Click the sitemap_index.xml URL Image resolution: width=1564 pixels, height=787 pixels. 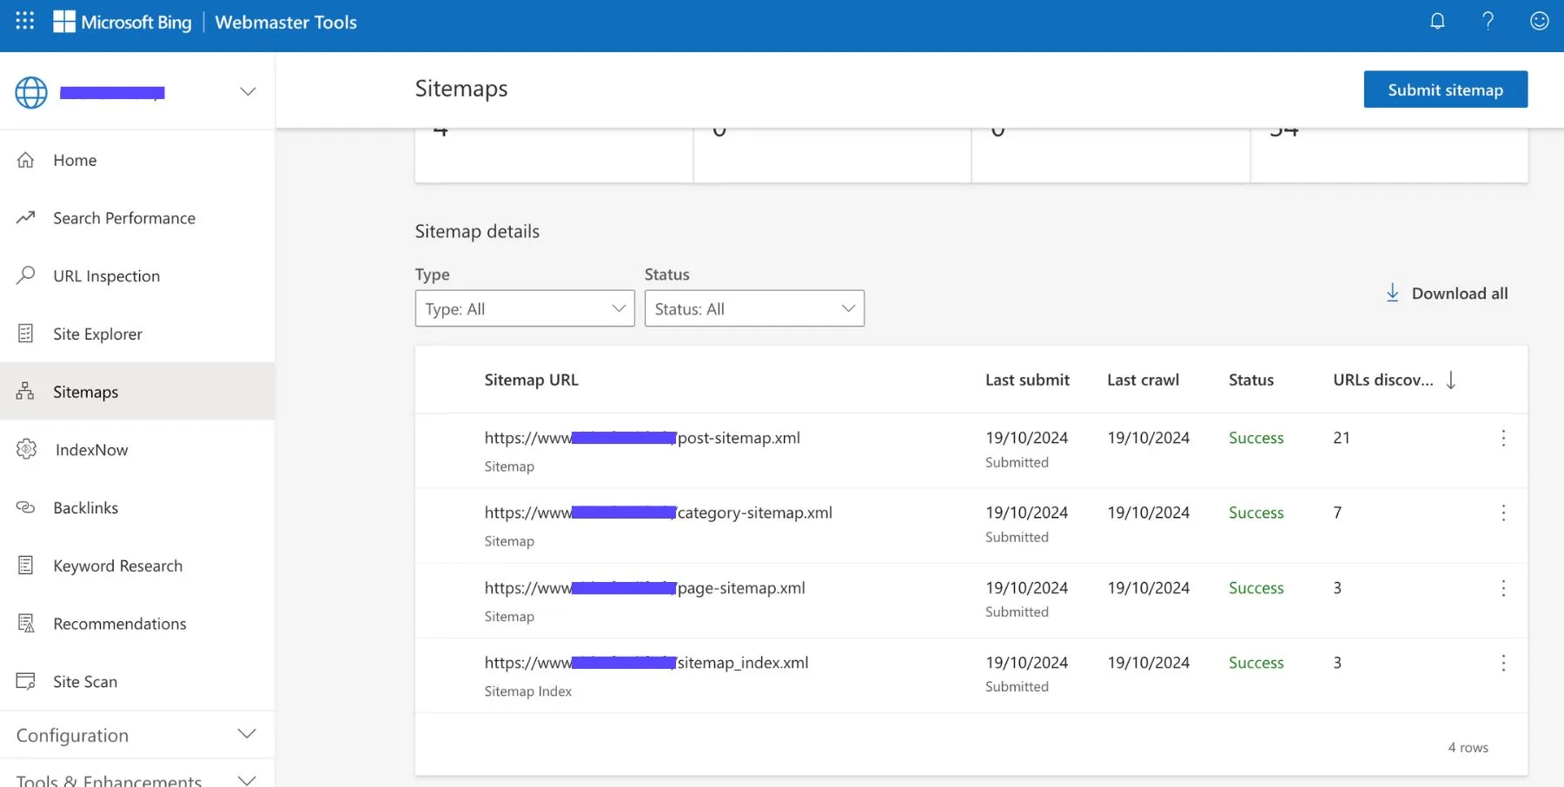coord(646,663)
